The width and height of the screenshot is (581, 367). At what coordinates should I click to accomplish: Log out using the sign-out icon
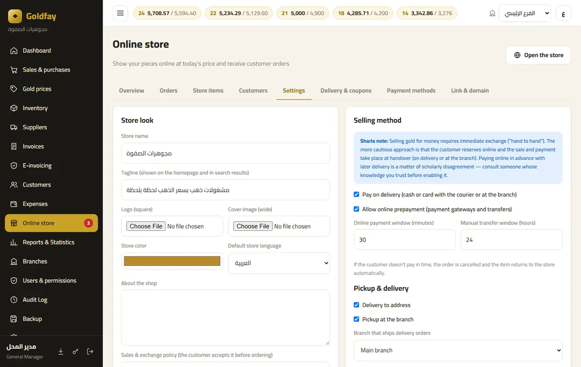90,352
